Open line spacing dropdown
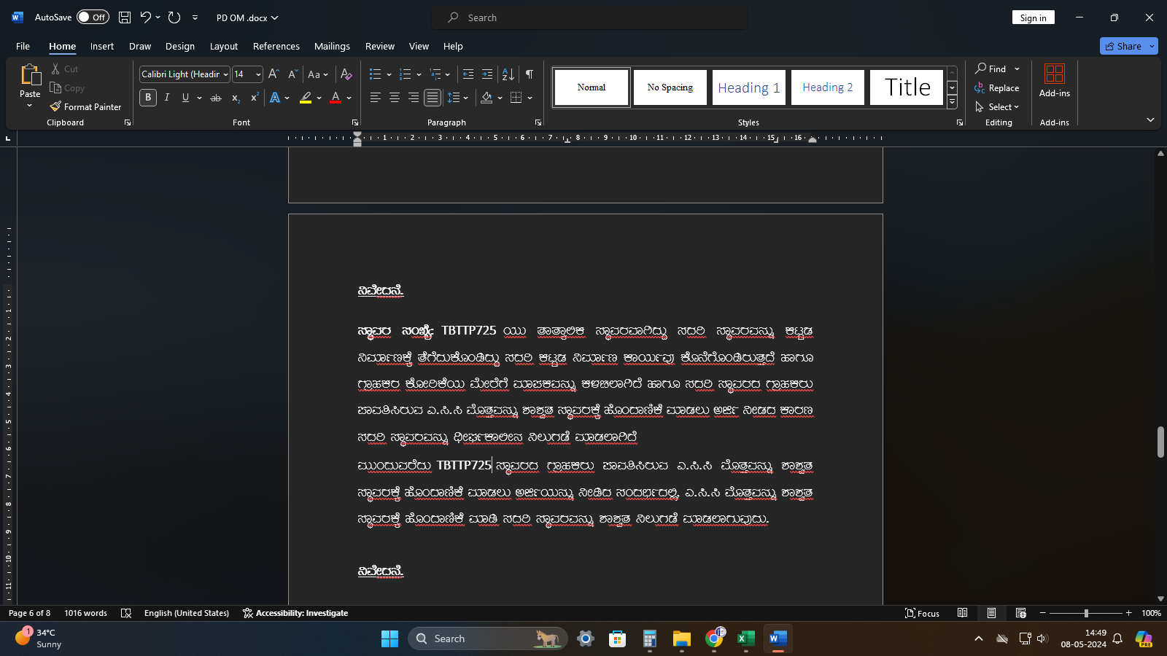The width and height of the screenshot is (1167, 656). tap(458, 98)
